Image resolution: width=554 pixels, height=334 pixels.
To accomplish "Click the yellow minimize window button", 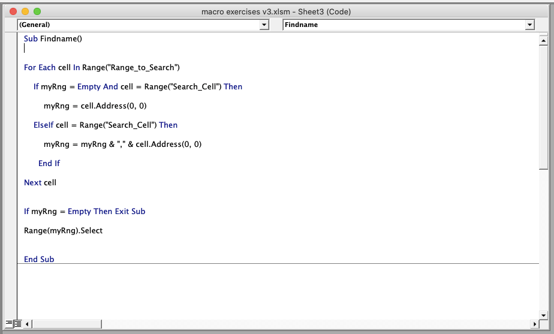I will (x=25, y=11).
